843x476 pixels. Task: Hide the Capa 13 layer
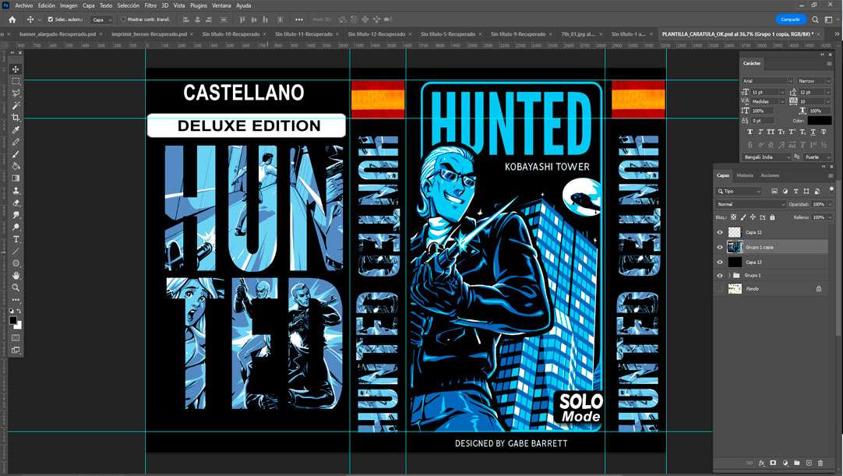pos(721,262)
